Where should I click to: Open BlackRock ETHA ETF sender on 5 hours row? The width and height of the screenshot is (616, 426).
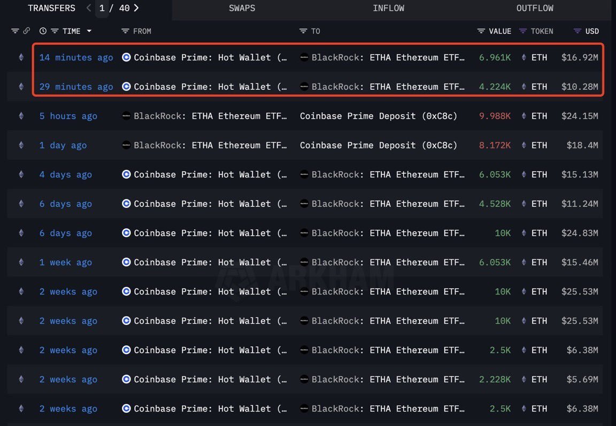(210, 116)
